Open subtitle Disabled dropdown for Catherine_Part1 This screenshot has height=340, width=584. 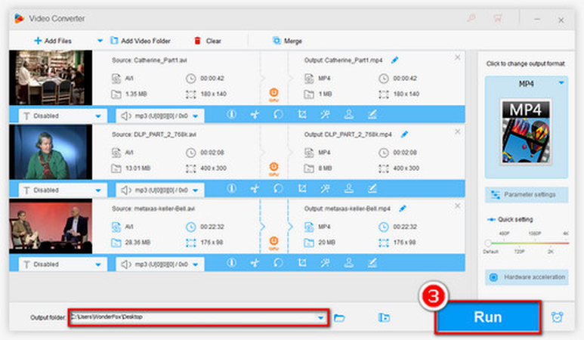tap(63, 116)
